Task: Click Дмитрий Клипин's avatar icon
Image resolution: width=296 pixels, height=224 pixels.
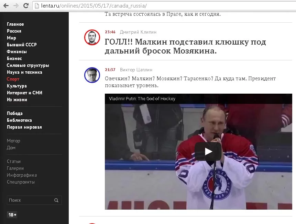Action: click(92, 37)
